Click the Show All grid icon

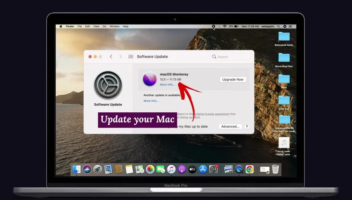coord(131,57)
